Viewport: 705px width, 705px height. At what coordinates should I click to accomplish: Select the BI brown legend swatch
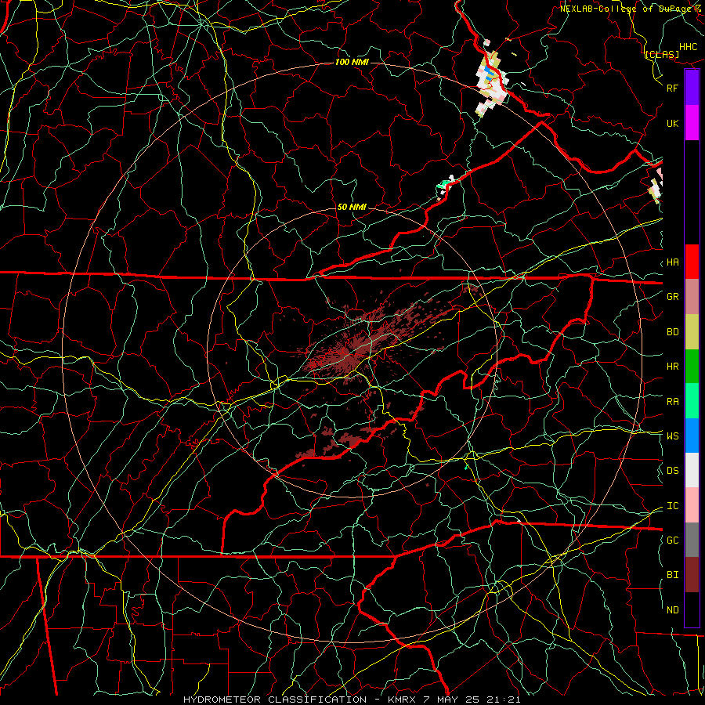pos(692,575)
